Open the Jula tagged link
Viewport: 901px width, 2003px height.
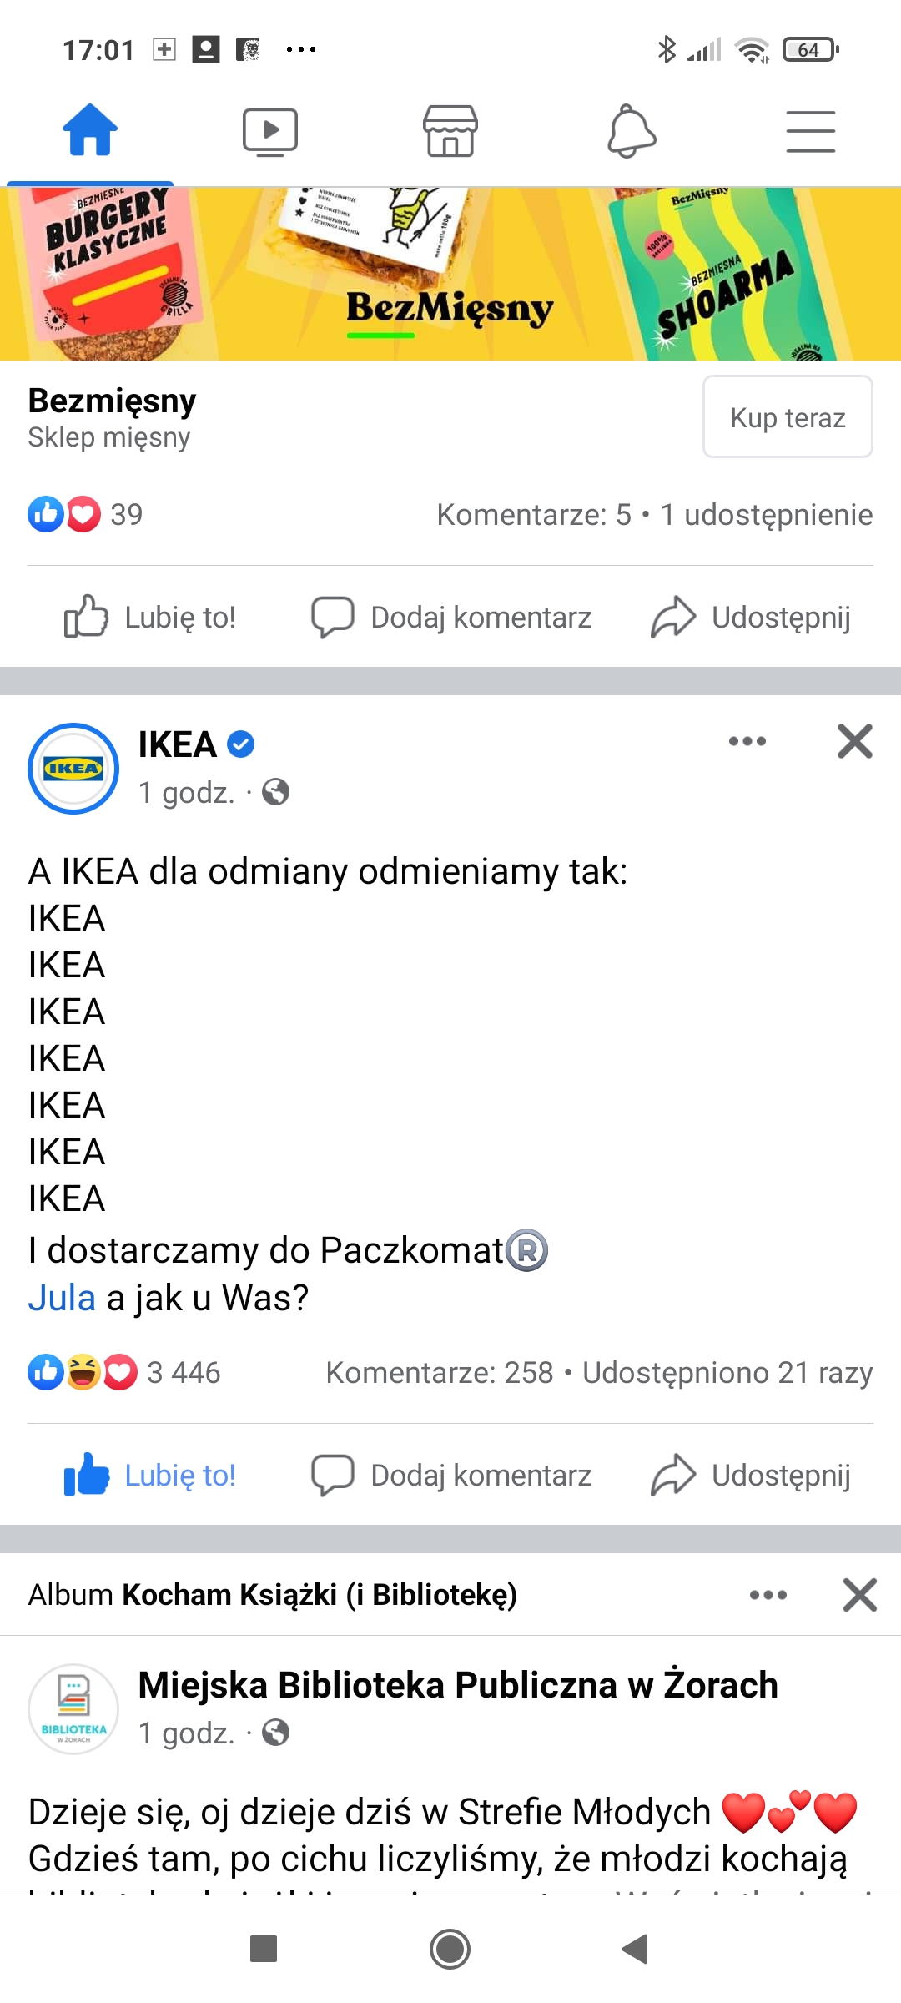(x=62, y=1298)
